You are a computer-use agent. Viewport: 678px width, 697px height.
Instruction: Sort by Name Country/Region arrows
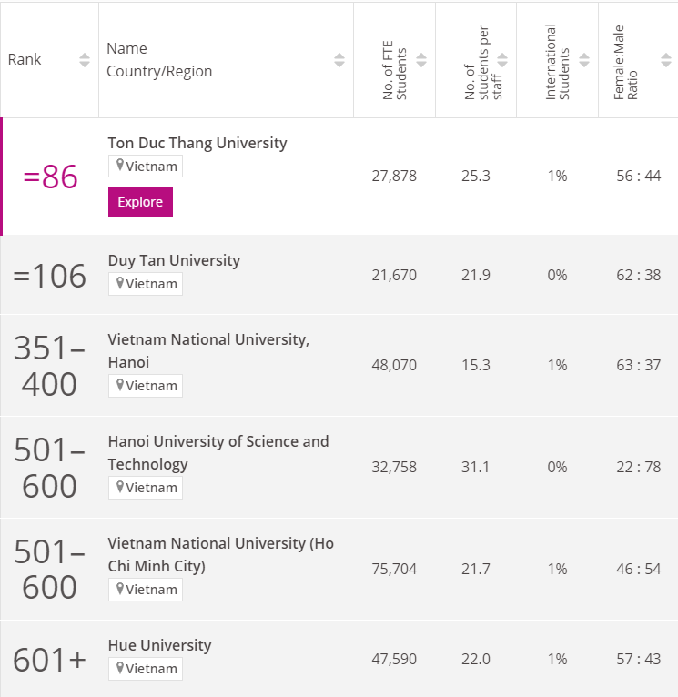(x=339, y=60)
